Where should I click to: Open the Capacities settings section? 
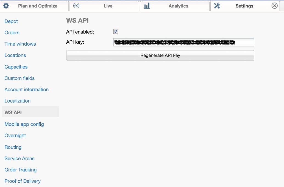coord(16,67)
